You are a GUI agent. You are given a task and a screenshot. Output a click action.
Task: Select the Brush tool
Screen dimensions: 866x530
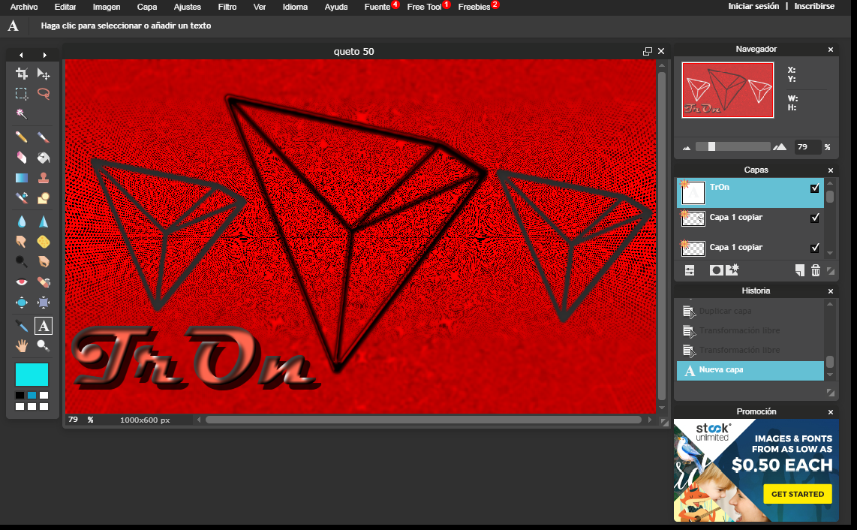(x=43, y=137)
